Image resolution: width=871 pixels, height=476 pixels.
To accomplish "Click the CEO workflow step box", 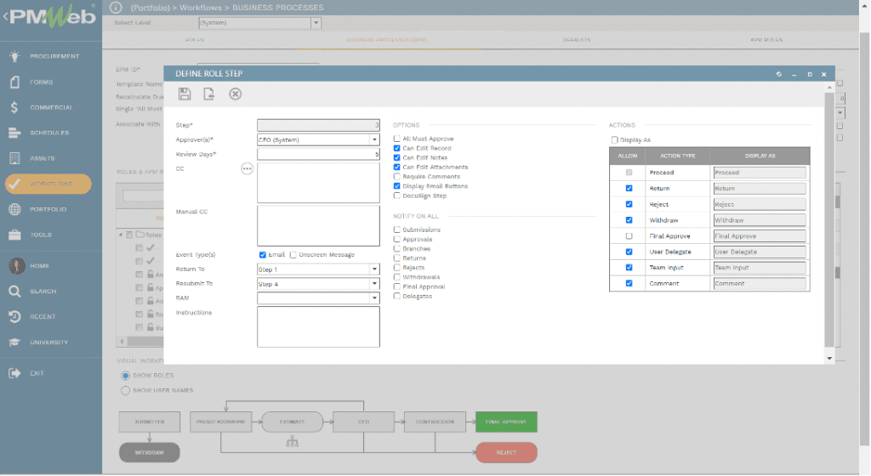I will [x=363, y=422].
